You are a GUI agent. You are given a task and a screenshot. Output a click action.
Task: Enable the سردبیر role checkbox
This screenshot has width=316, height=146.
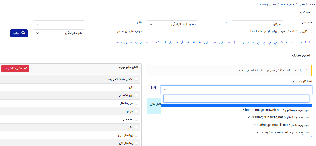[x=136, y=111]
